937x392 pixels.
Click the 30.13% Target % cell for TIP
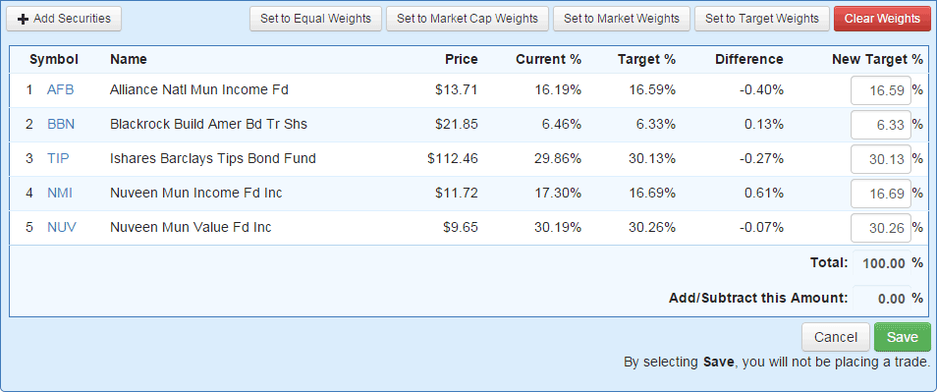coord(652,159)
